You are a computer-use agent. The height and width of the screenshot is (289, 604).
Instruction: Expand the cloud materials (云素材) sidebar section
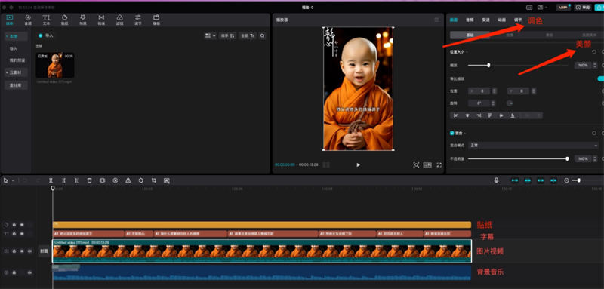click(16, 72)
